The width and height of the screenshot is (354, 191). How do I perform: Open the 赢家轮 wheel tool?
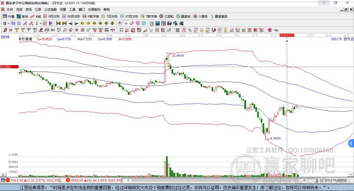184,17
